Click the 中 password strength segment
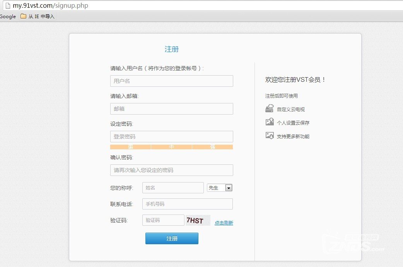Viewport: 403px width, 267px height. 172,147
